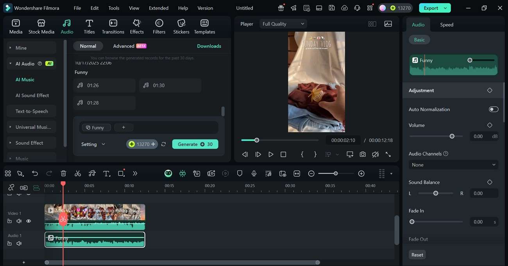508x266 pixels.
Task: Open the Titles panel
Action: coord(89,27)
